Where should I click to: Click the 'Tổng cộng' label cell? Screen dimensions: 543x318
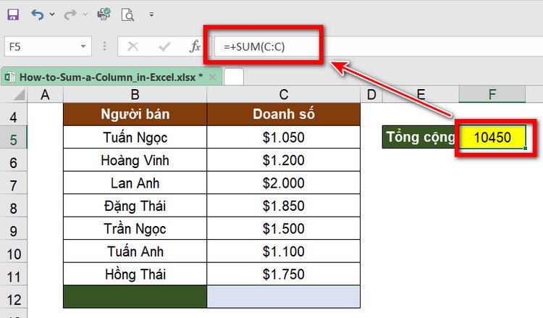(421, 137)
